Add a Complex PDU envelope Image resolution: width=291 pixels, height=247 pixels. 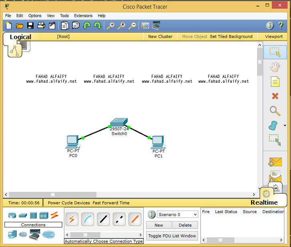275,176
